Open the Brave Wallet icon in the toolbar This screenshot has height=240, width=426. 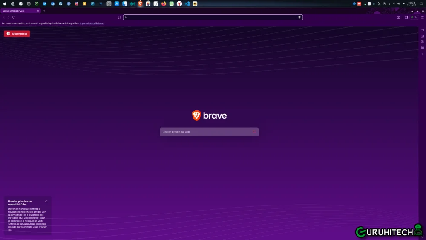[x=398, y=17]
